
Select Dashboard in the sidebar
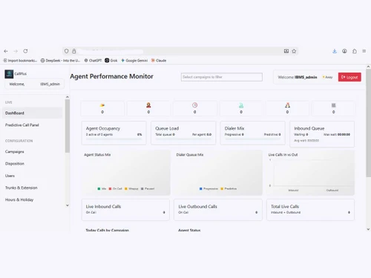click(32, 113)
